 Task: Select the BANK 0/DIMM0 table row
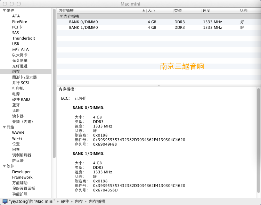pyautogui.click(x=159, y=22)
